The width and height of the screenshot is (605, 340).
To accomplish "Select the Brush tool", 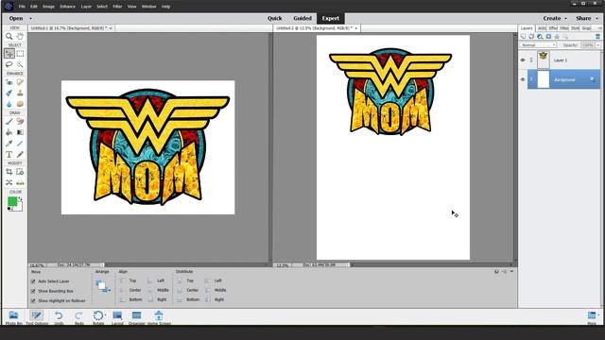I will click(9, 122).
